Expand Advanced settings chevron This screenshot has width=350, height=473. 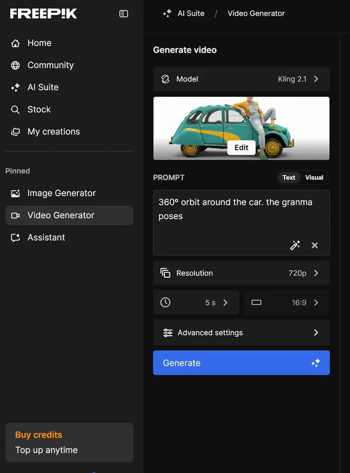point(316,333)
